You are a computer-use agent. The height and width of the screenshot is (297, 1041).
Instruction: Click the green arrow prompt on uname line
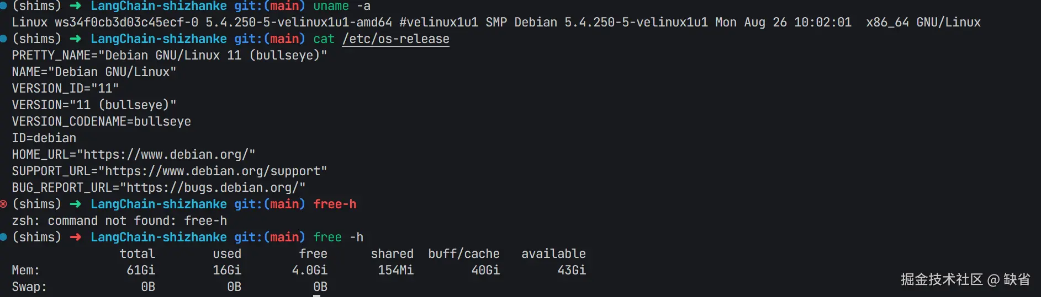click(x=76, y=6)
